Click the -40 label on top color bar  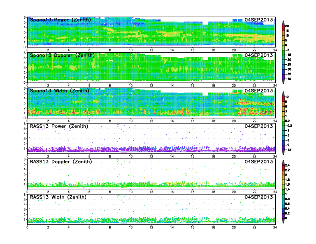[x=288, y=79]
